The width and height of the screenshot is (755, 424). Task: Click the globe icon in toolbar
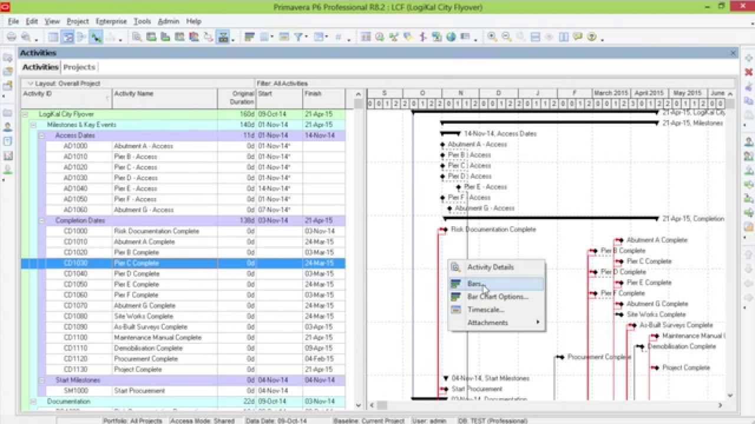click(x=451, y=37)
